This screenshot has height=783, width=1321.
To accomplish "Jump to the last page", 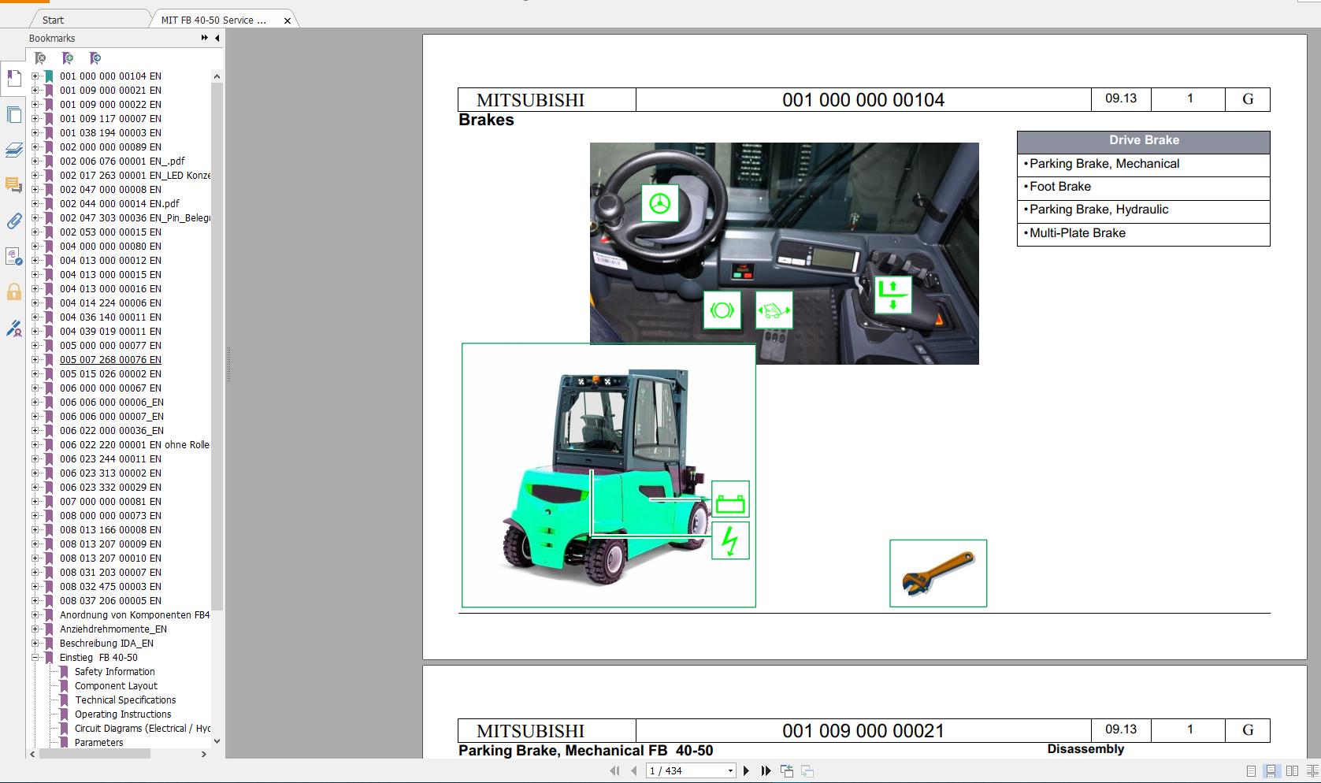I will click(x=766, y=771).
